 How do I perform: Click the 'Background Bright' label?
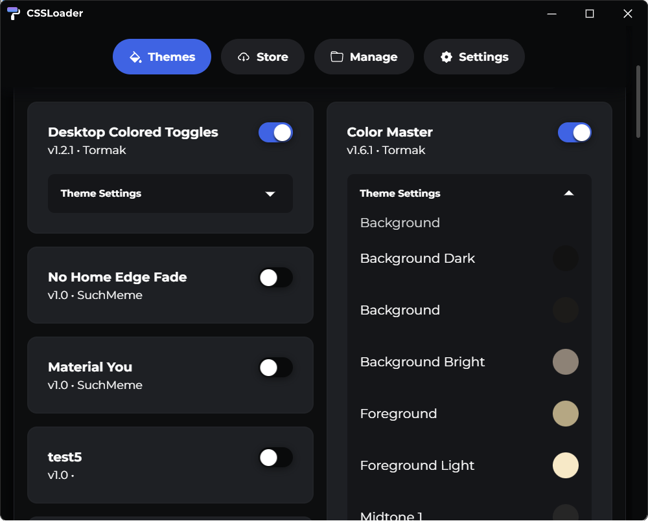(x=422, y=362)
